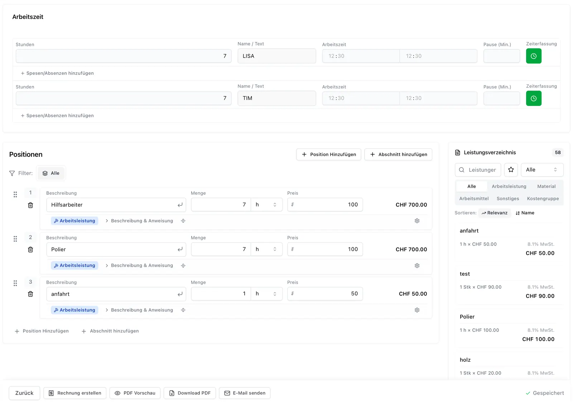The width and height of the screenshot is (573, 406).
Task: Grab the drag handle of position 3
Action: [15, 283]
